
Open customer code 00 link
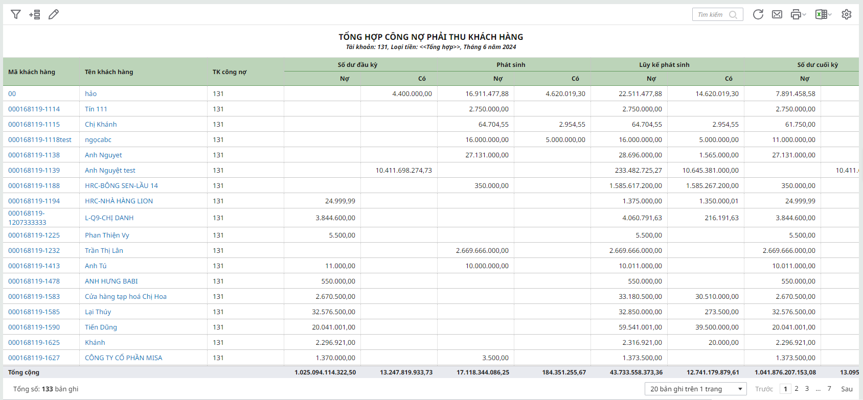point(12,93)
